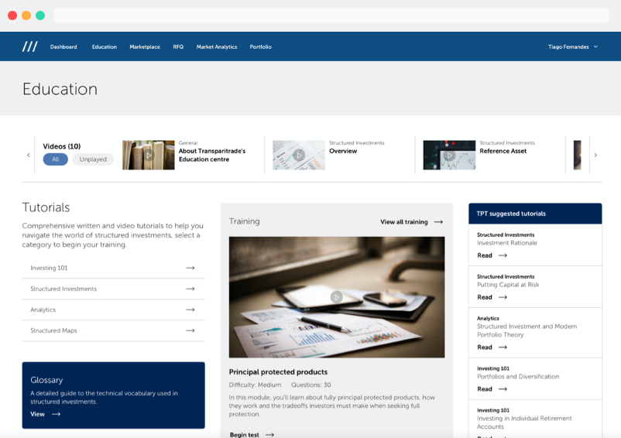Open the Structured Maps tutorial category
This screenshot has height=438, width=621.
pyautogui.click(x=113, y=330)
